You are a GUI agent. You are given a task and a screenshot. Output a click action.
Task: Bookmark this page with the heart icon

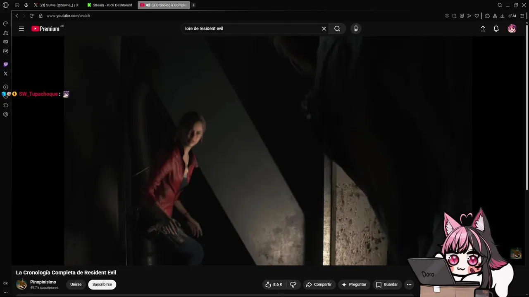[x=477, y=16]
